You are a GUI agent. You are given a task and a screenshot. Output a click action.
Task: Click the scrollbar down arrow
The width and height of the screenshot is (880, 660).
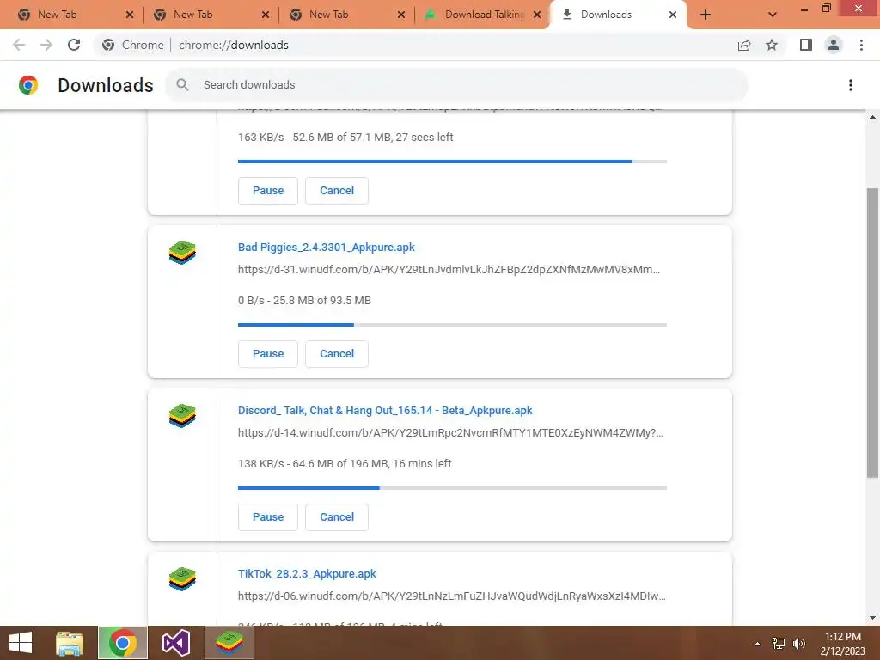click(872, 619)
